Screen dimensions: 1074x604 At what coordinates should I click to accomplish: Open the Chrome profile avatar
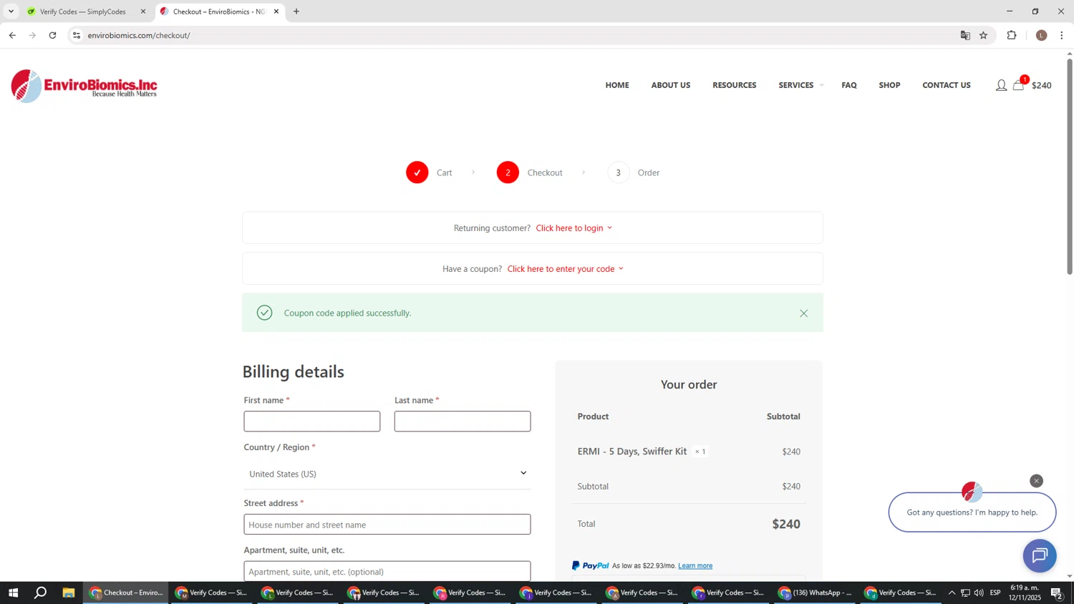point(1041,35)
